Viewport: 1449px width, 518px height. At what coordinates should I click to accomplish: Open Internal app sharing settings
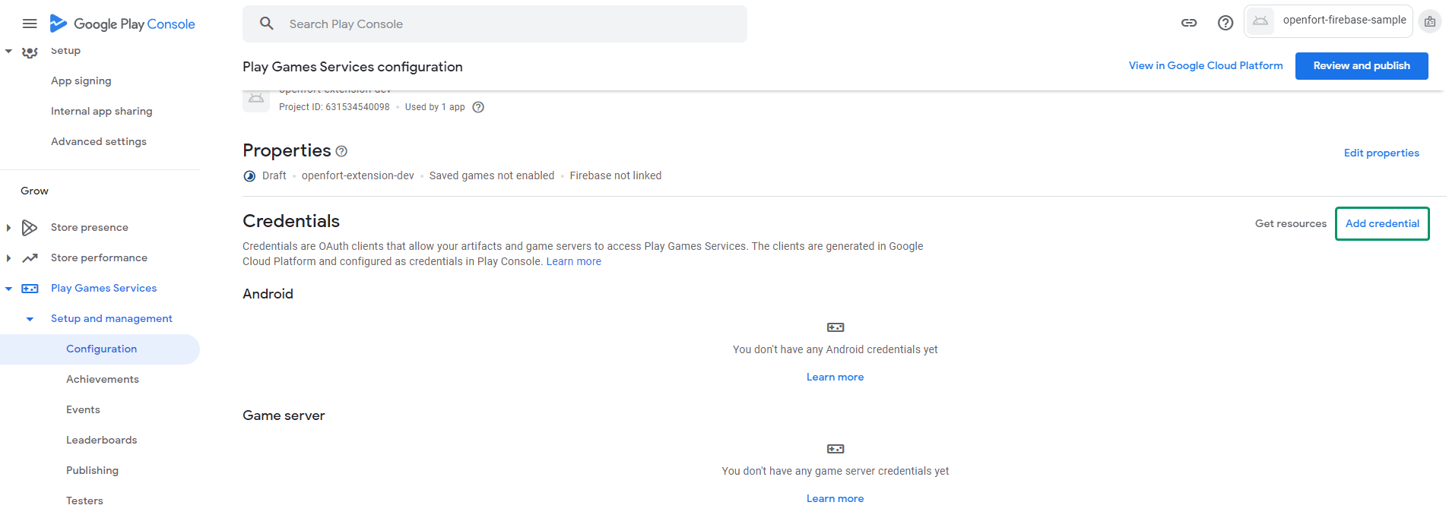[102, 111]
